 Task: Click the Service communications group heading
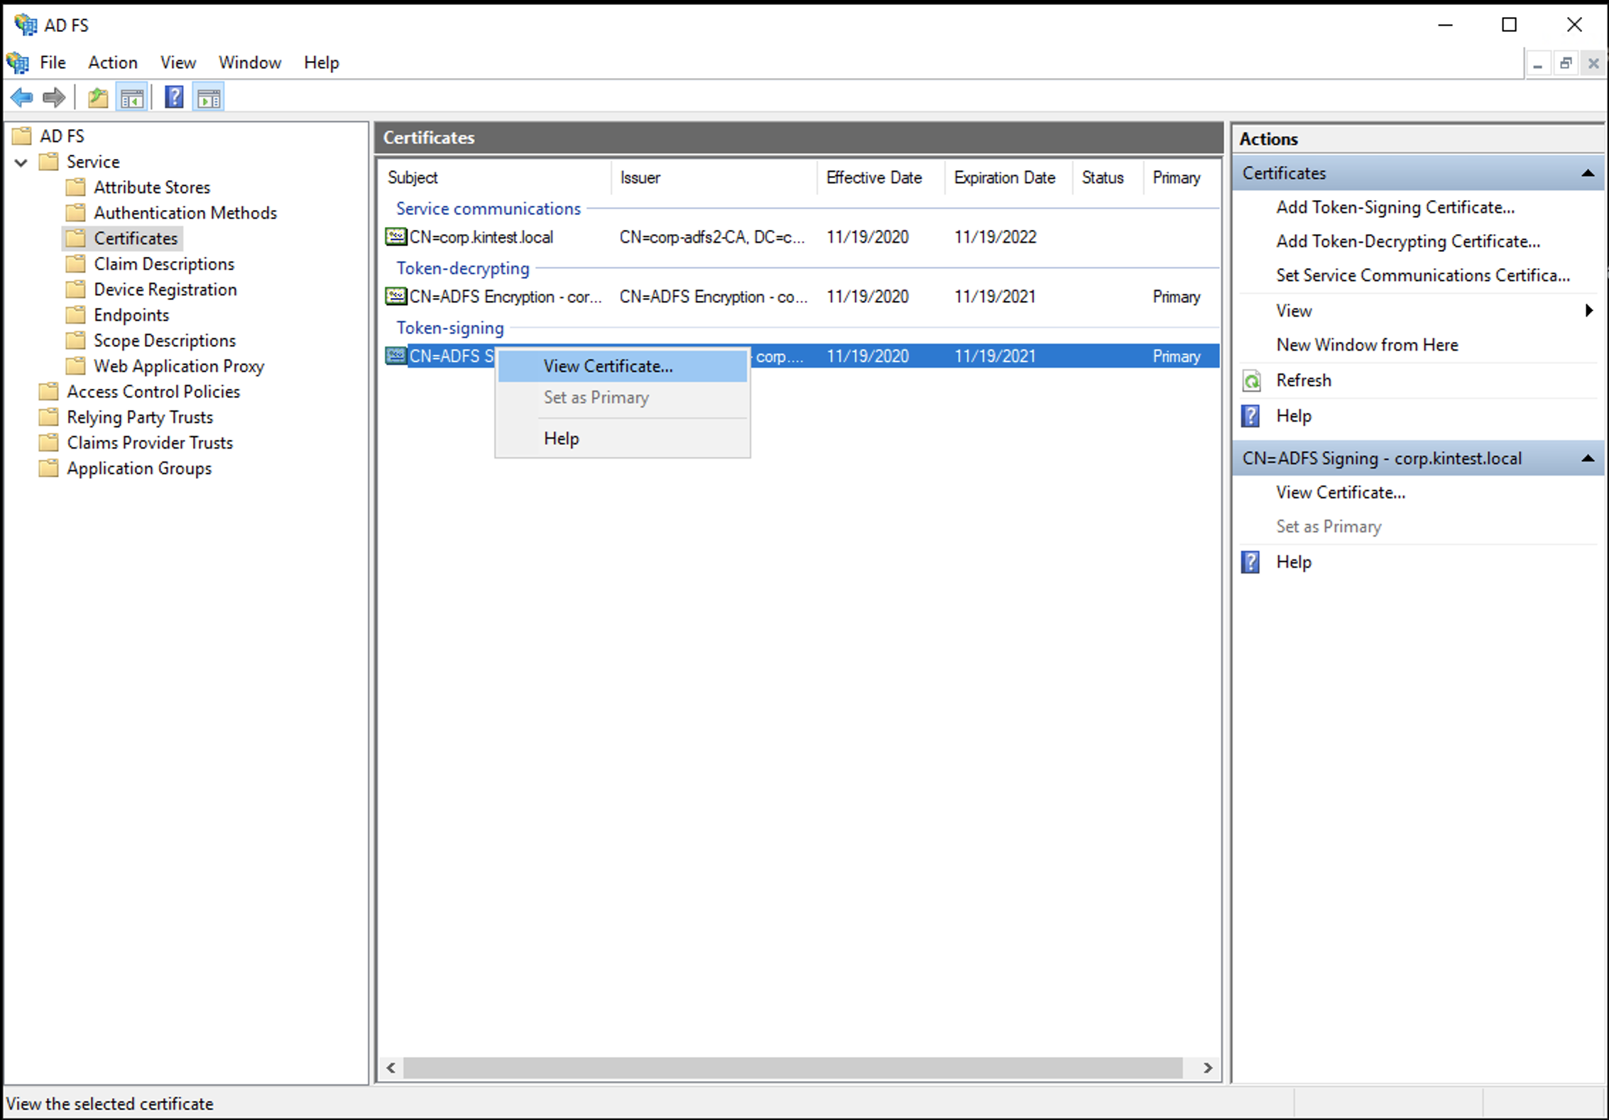pos(489,209)
